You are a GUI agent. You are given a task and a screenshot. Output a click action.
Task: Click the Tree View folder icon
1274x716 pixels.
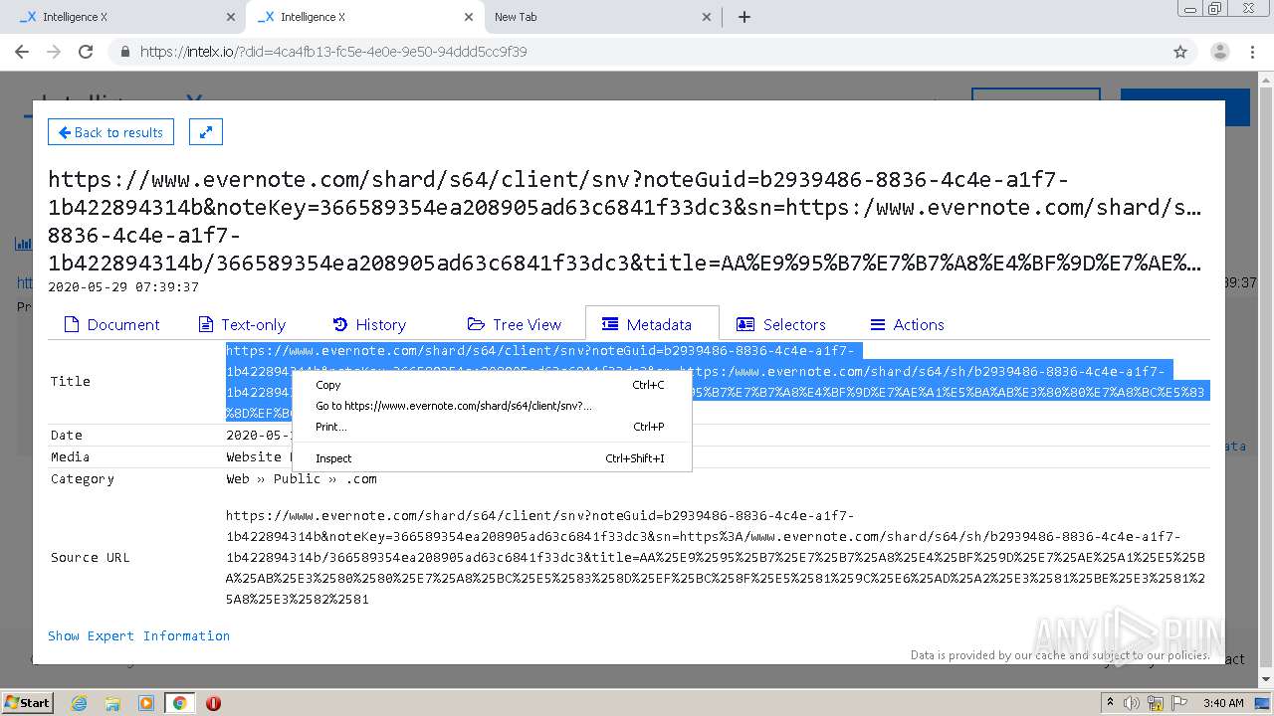click(476, 324)
